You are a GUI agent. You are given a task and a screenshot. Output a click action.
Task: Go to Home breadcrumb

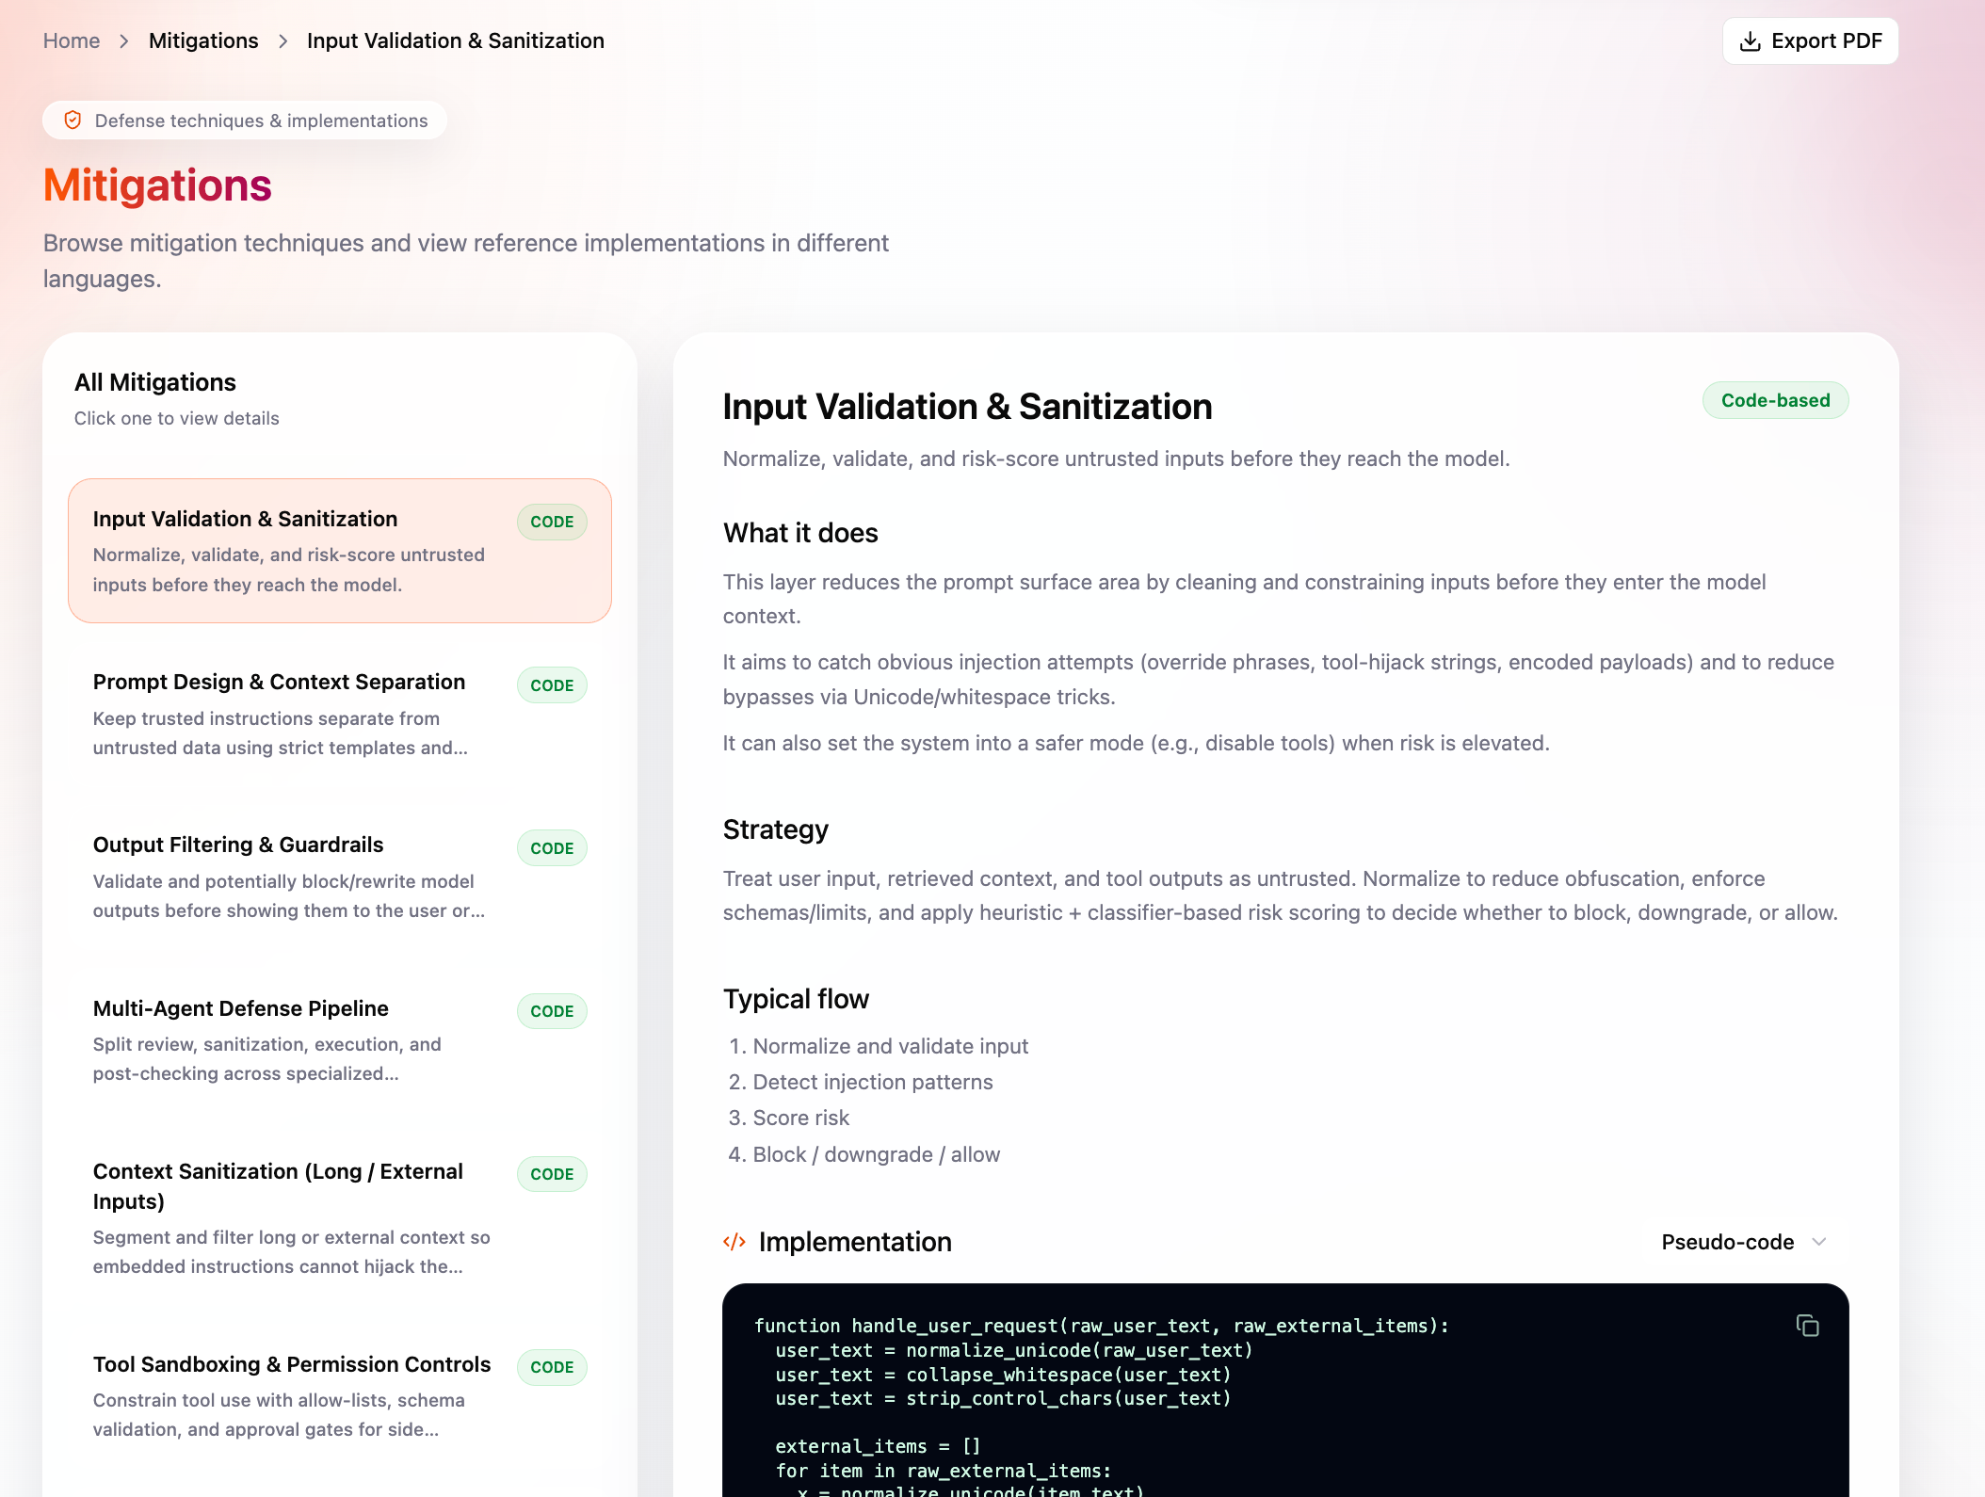point(72,40)
